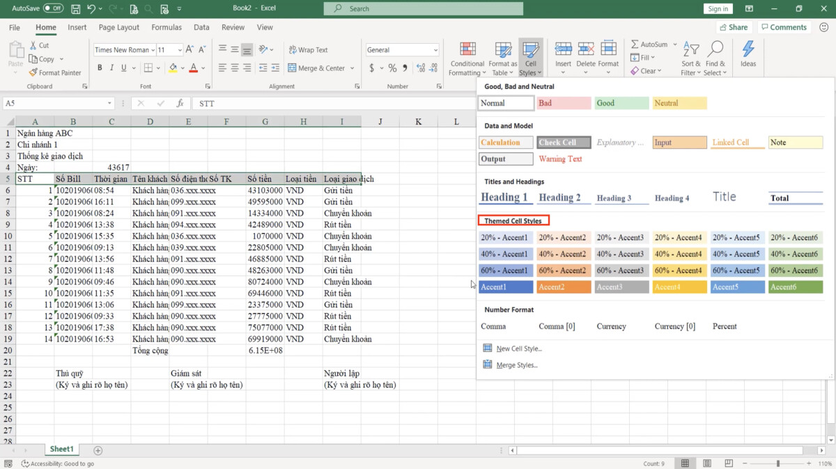Select column header G

(x=265, y=122)
